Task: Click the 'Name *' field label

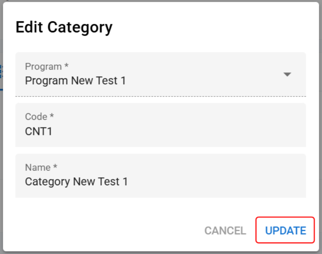Action: 41,167
